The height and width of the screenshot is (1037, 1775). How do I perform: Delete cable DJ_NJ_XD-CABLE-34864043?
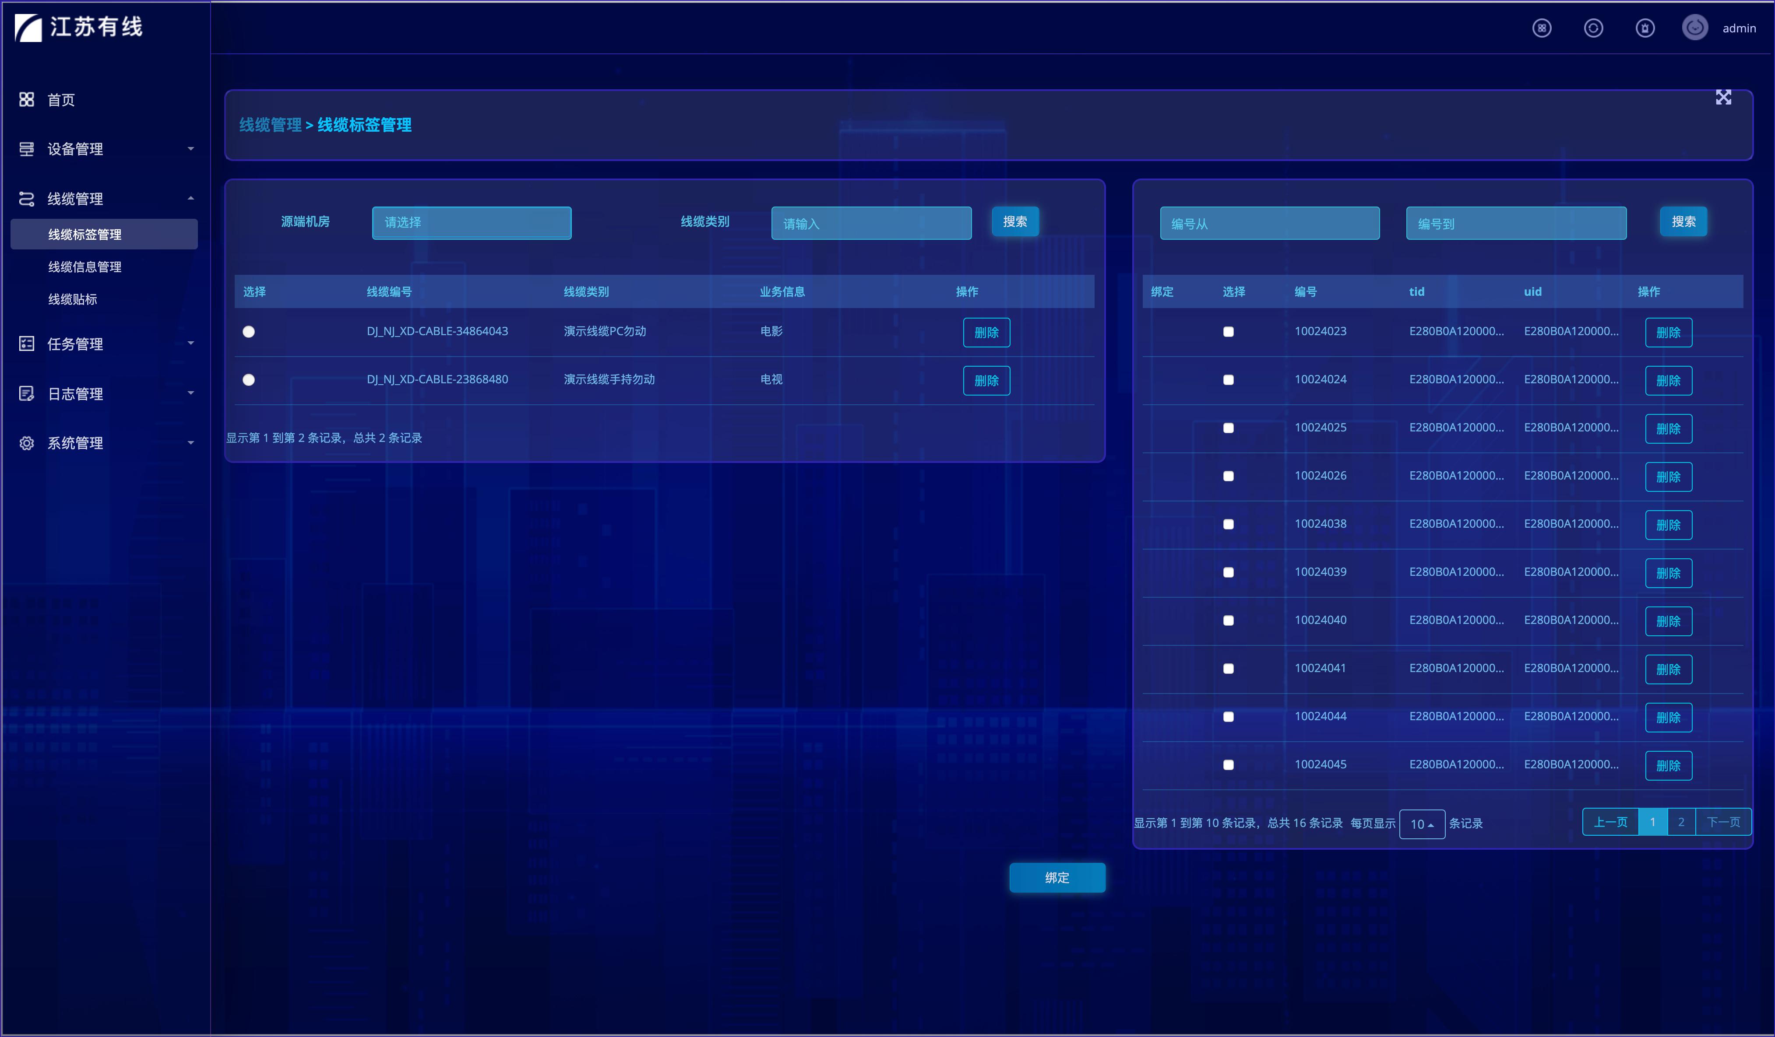[986, 332]
